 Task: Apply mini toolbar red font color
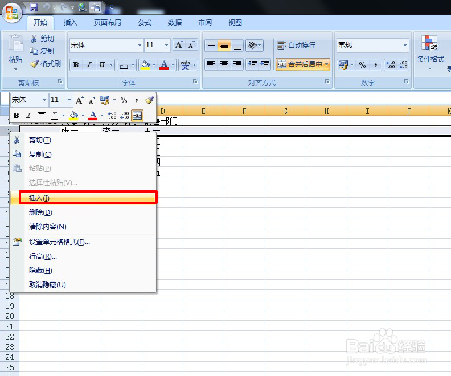coord(93,116)
